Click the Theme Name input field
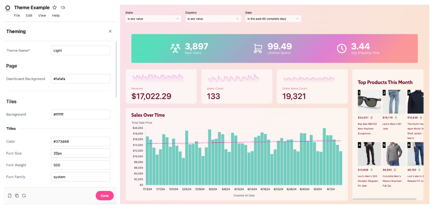Image resolution: width=433 pixels, height=209 pixels. (x=81, y=50)
